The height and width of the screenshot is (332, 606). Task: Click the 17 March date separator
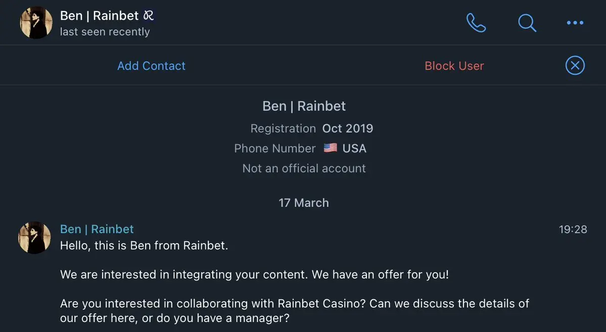(x=303, y=203)
